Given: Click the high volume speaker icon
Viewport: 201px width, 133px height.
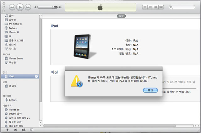Looking at the screenshot, I should [60, 7].
